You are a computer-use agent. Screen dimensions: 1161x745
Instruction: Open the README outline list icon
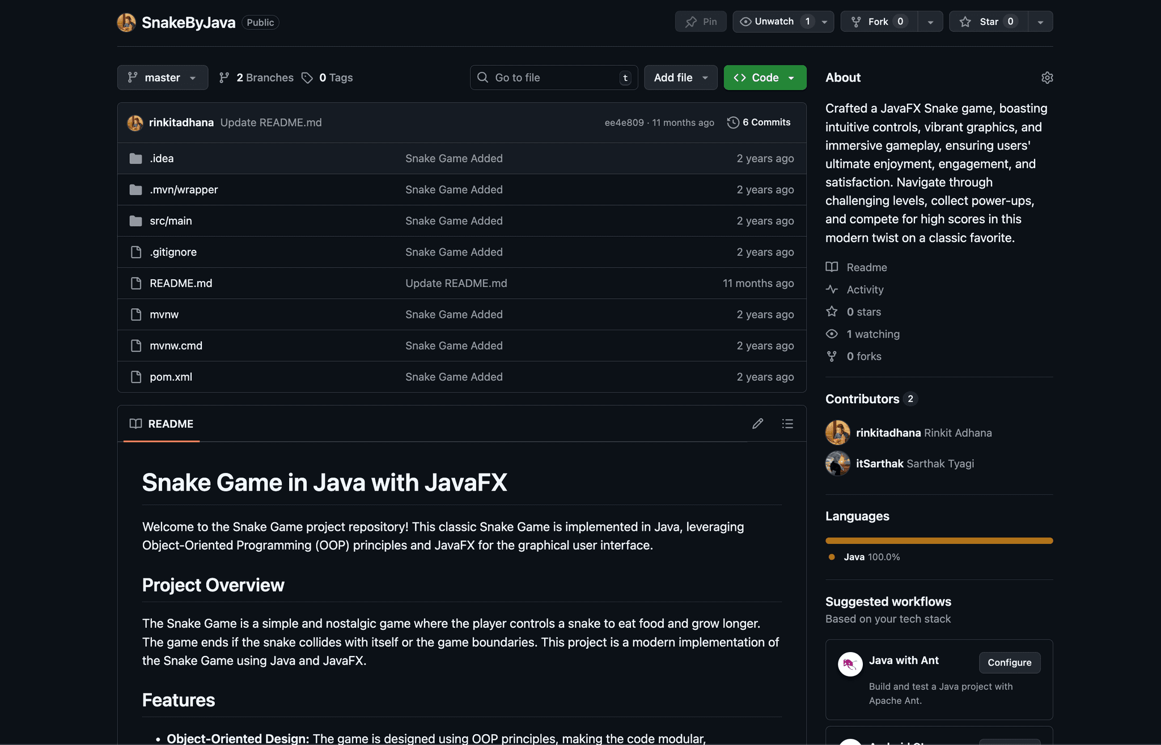tap(787, 424)
